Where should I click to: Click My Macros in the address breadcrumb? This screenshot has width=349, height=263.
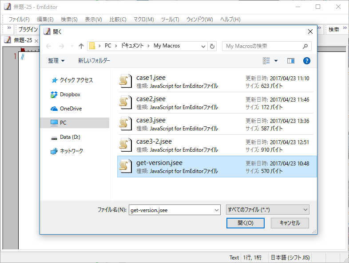coord(167,46)
